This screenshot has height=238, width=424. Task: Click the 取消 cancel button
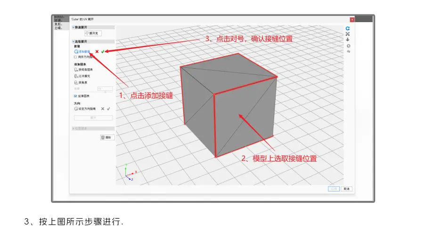347,189
